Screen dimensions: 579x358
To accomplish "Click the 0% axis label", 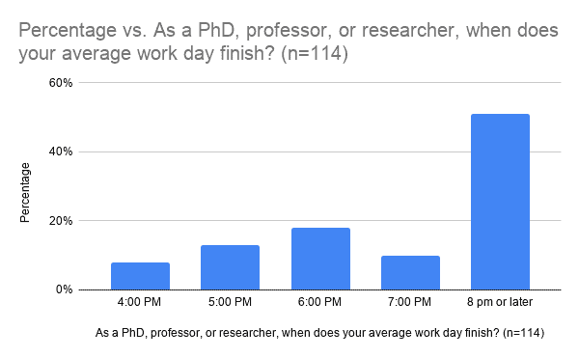I will (x=65, y=289).
